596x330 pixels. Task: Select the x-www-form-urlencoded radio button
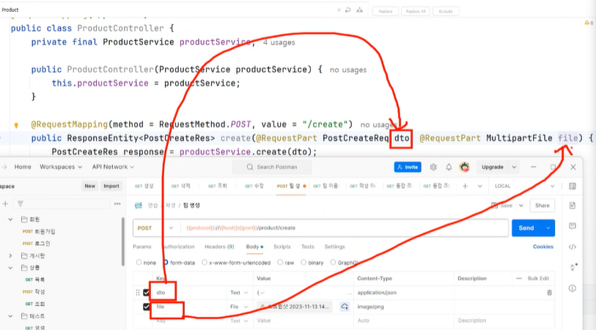tap(205, 263)
